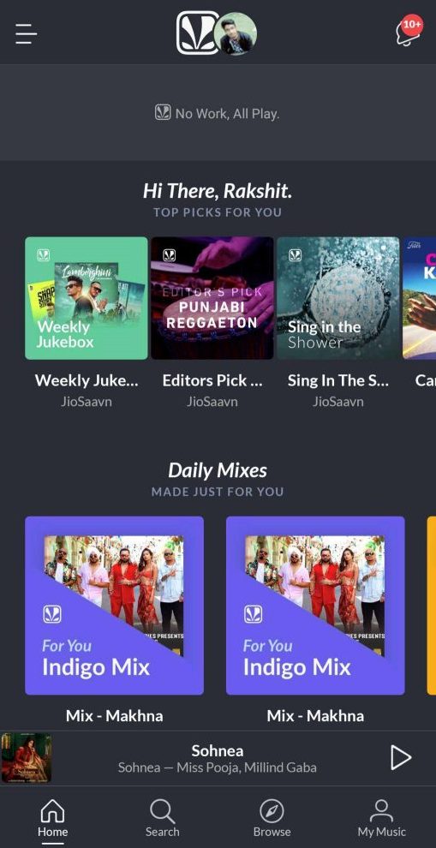Tap the 'No Work, All Play.' banner
Screen dimensions: 436x848
tap(218, 113)
